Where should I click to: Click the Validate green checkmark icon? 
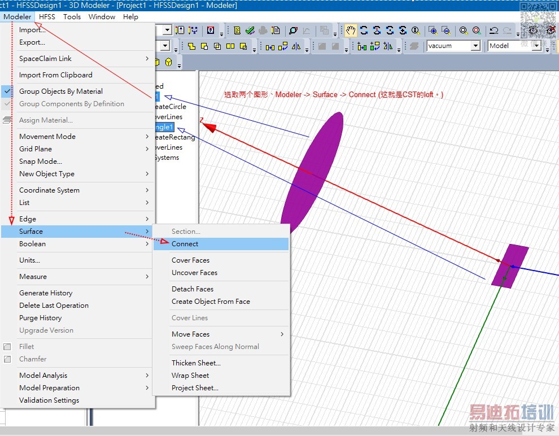pyautogui.click(x=249, y=30)
